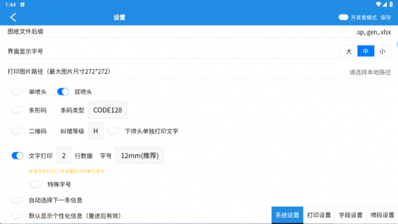Image resolution: width=398 pixels, height=224 pixels.
Task: Choose local path 请选择本地路径
Action: (x=370, y=72)
